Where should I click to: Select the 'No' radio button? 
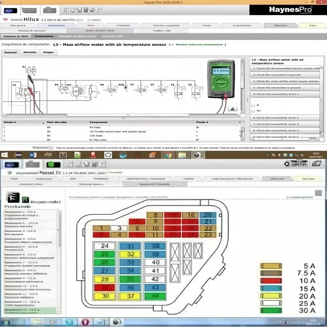tap(253, 111)
